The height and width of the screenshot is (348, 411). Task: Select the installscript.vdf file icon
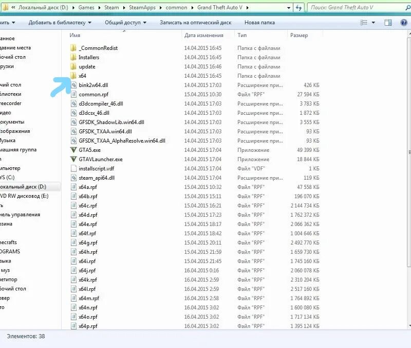73,169
